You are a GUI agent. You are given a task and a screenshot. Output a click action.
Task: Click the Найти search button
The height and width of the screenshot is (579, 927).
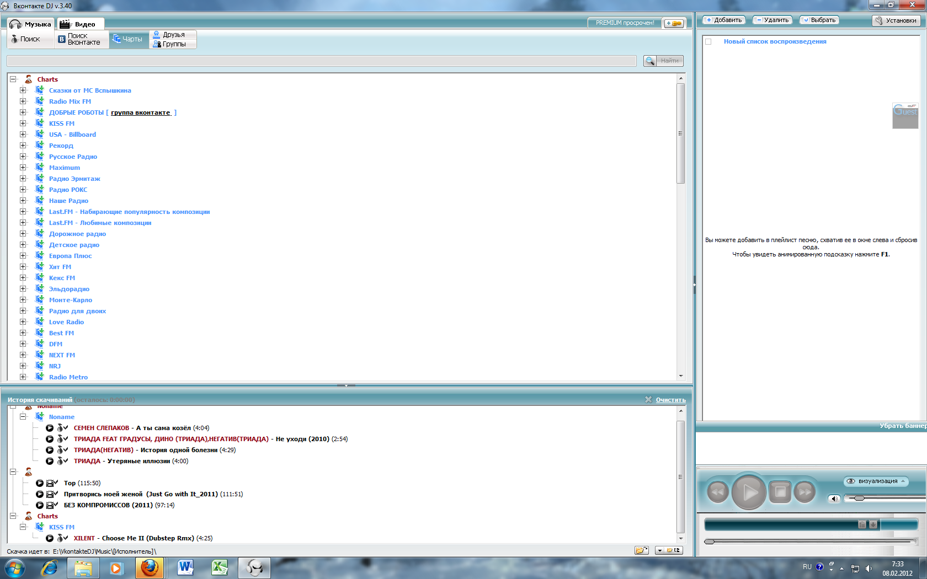coord(663,61)
